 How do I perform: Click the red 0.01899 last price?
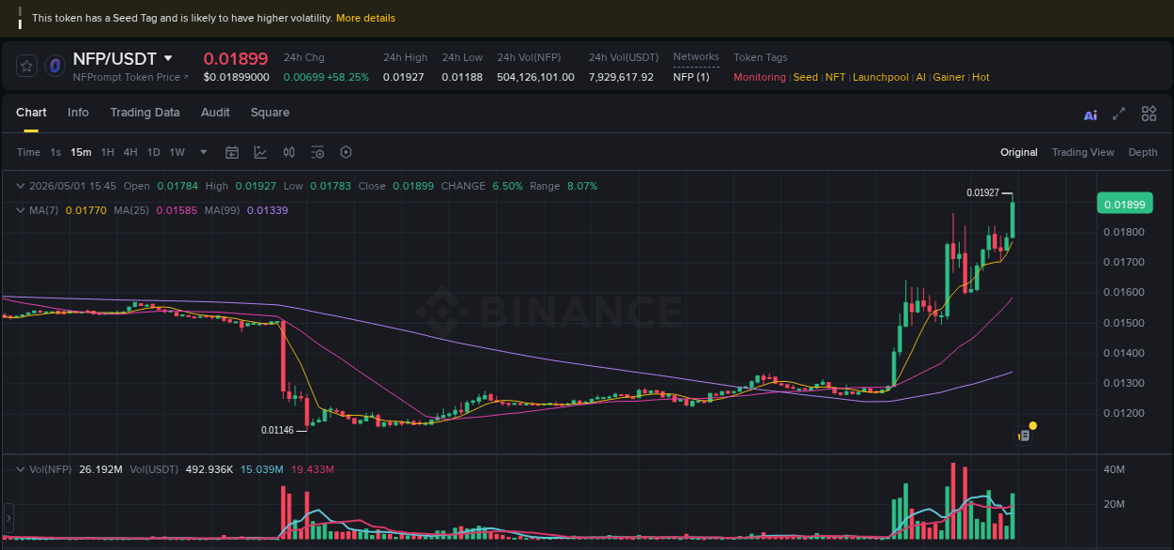point(236,58)
